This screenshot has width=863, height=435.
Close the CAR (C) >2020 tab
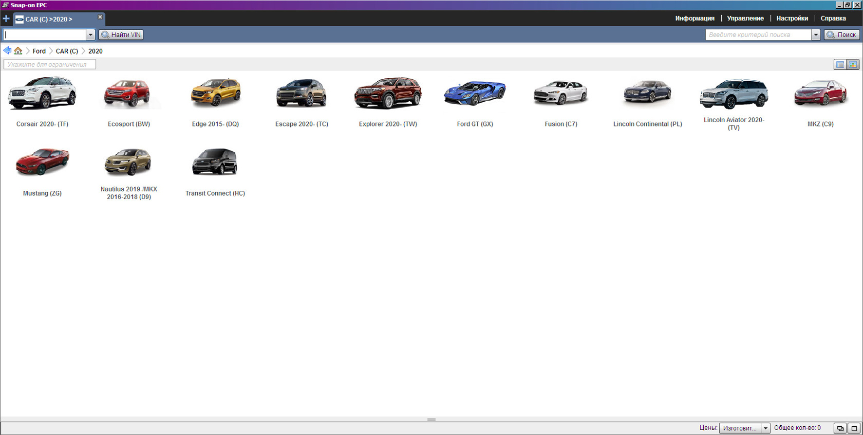point(100,17)
